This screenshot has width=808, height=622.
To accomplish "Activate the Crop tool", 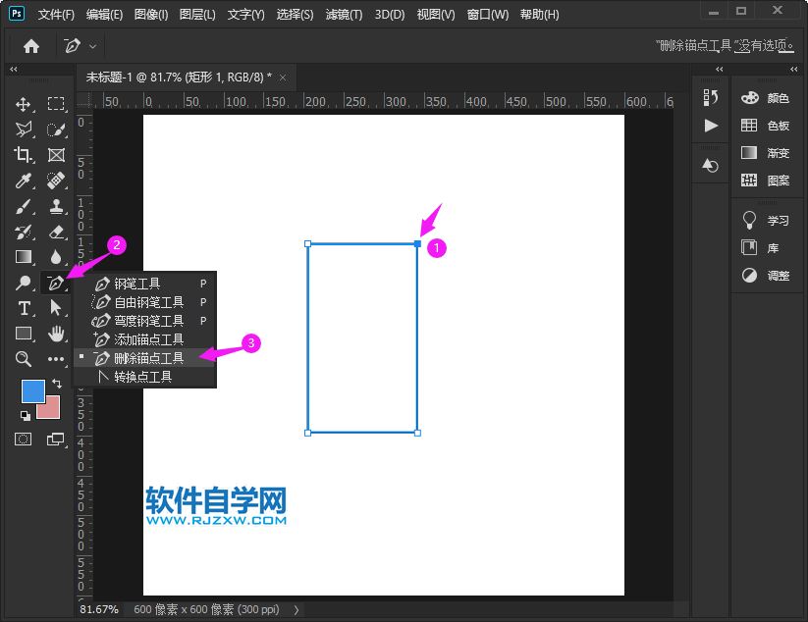I will [x=24, y=154].
